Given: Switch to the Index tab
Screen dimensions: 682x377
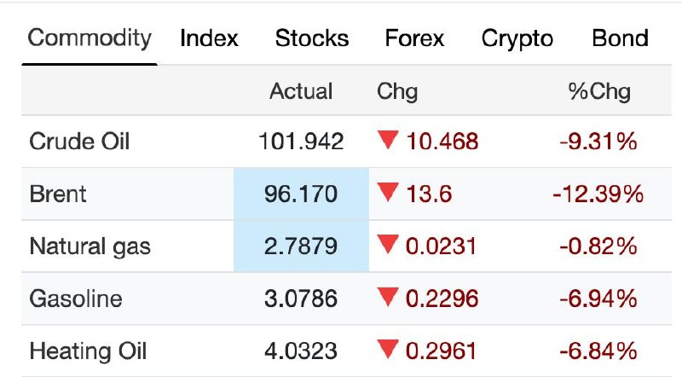Looking at the screenshot, I should [210, 38].
